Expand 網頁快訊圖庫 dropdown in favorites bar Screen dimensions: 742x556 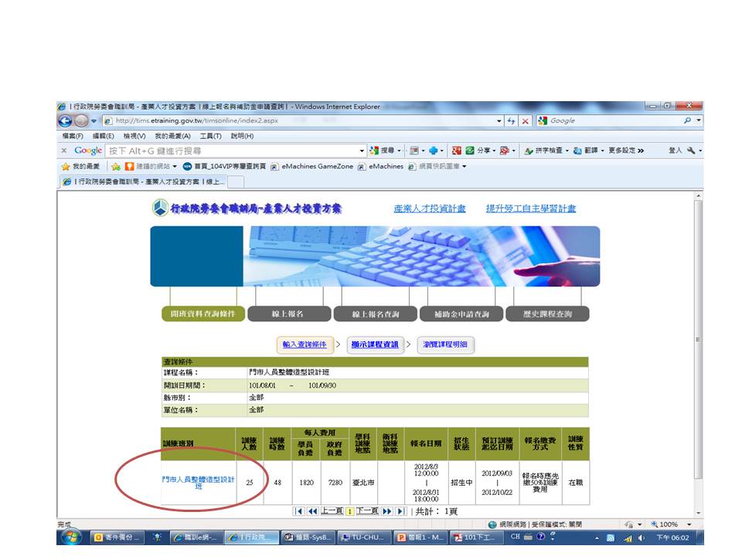coord(465,167)
